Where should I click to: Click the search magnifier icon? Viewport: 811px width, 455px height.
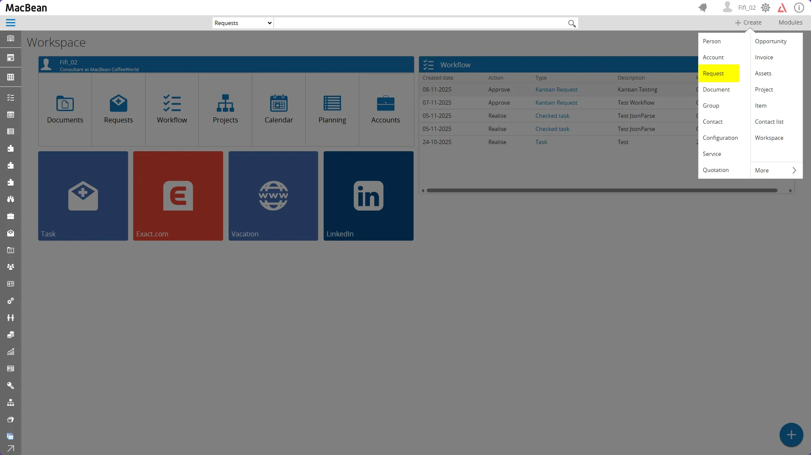click(572, 23)
